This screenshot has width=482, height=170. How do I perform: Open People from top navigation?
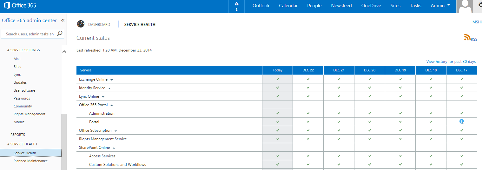click(x=314, y=5)
